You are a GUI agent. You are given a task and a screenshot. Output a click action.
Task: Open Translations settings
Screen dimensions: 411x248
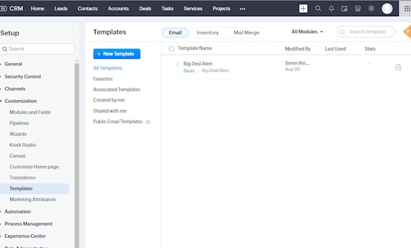tap(22, 177)
